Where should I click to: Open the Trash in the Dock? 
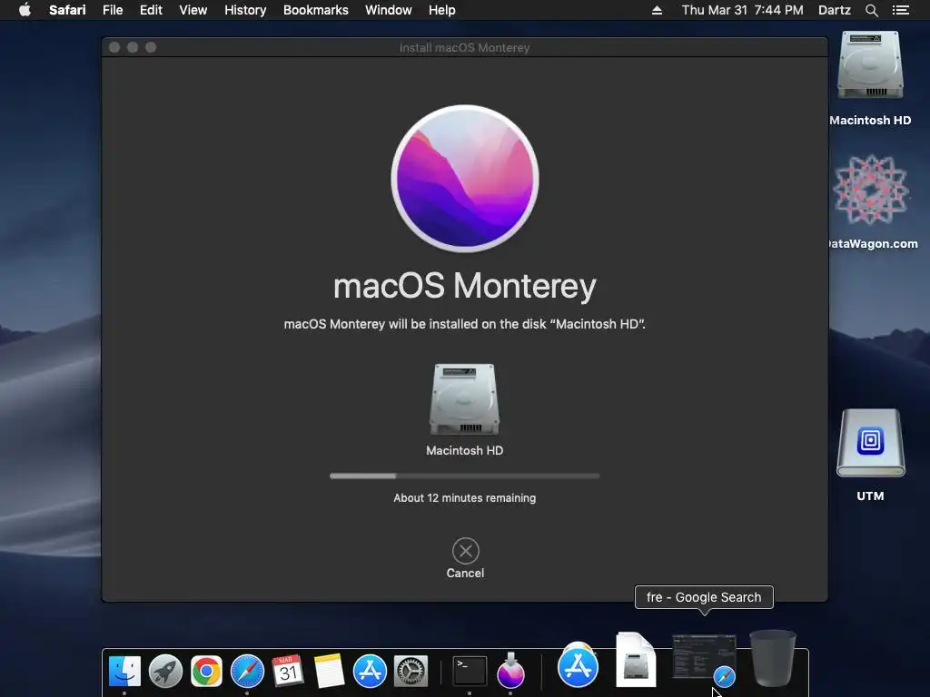[773, 658]
